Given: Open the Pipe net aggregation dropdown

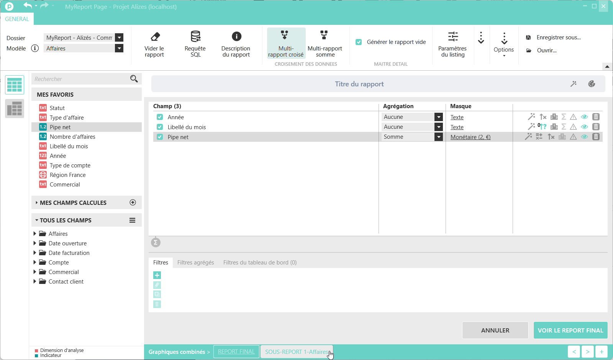Looking at the screenshot, I should tap(439, 137).
